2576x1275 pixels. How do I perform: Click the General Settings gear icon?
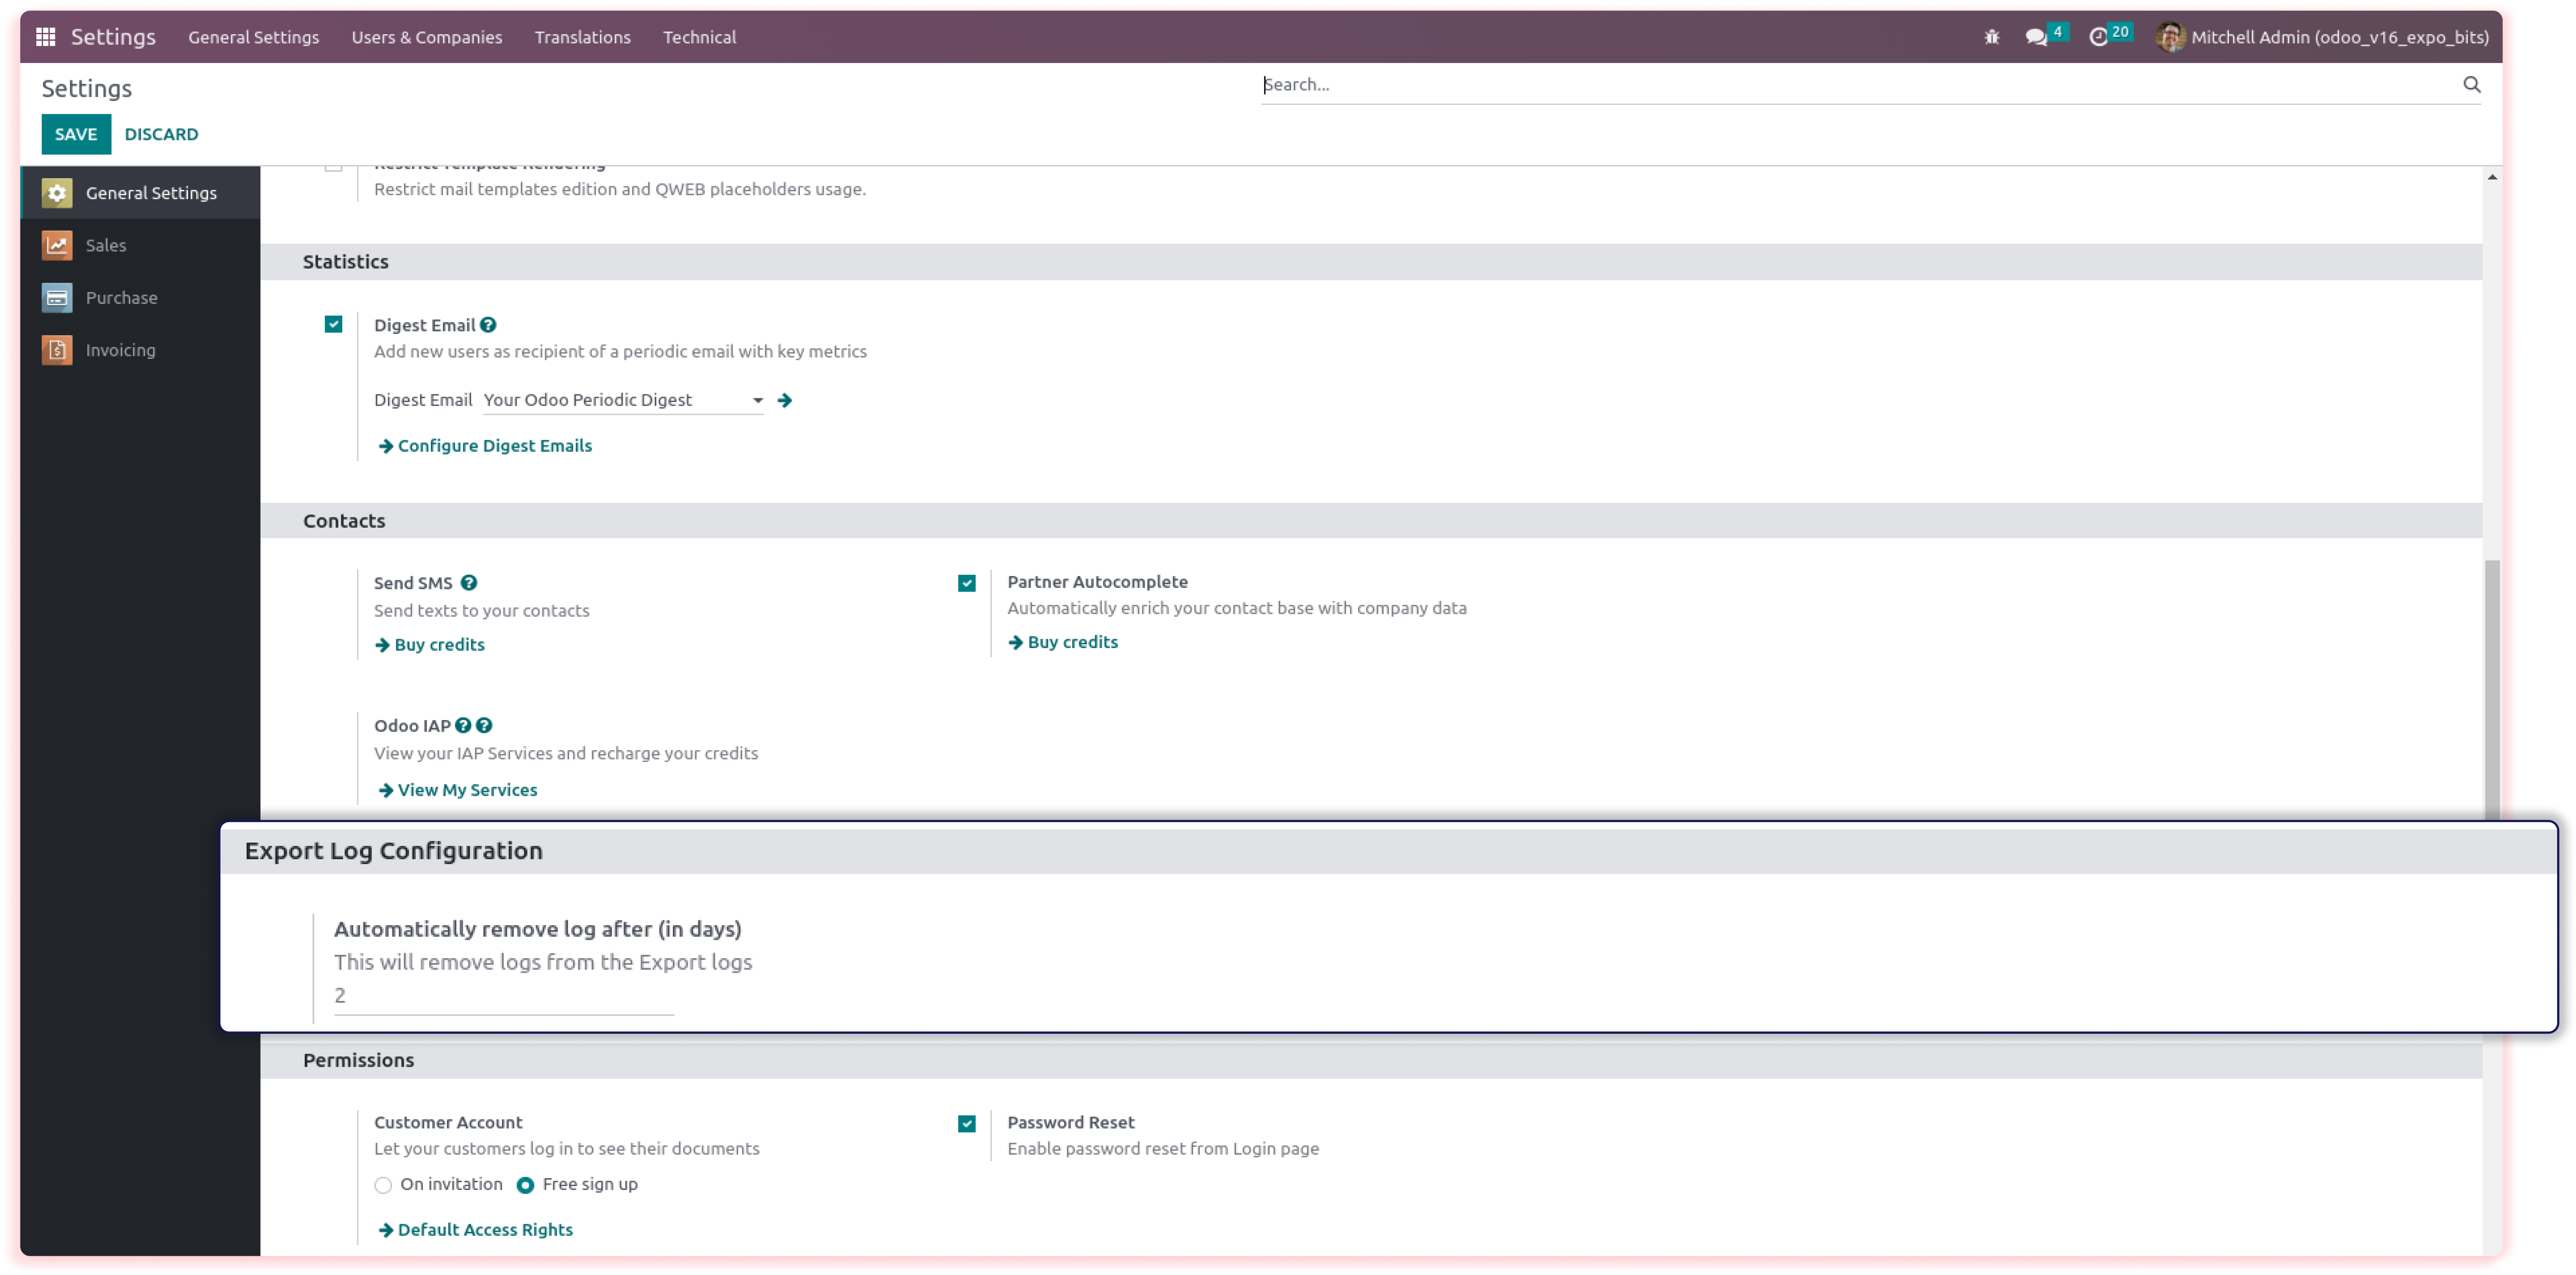click(57, 193)
